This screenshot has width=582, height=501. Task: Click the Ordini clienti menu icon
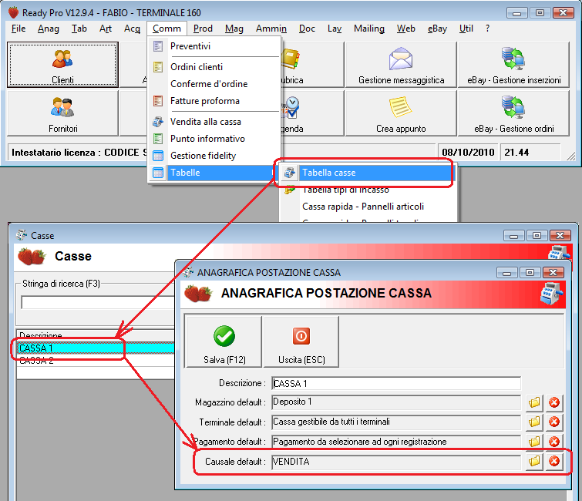(x=158, y=67)
